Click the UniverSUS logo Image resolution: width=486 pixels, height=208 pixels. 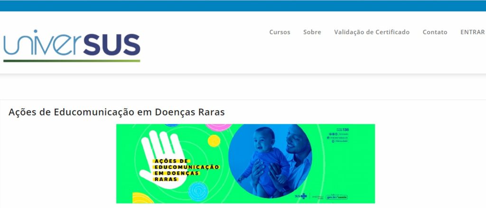point(72,46)
